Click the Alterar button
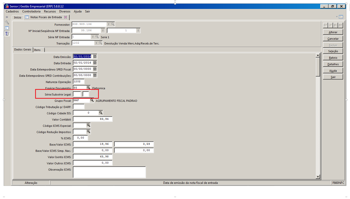Screen dimensions: 350x199 pos(333,32)
